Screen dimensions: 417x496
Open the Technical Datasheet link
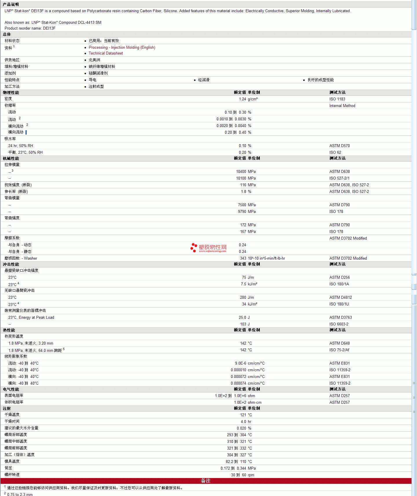coord(106,53)
